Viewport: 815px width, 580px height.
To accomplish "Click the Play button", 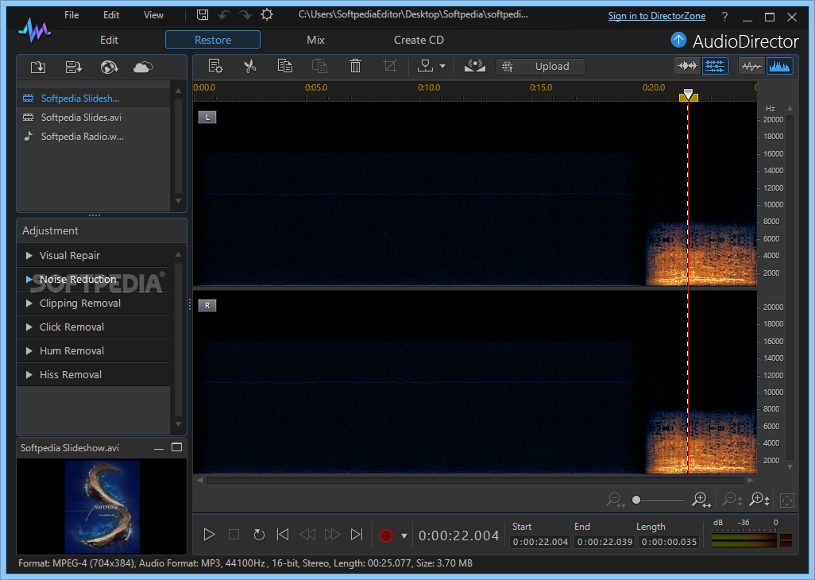I will (209, 535).
